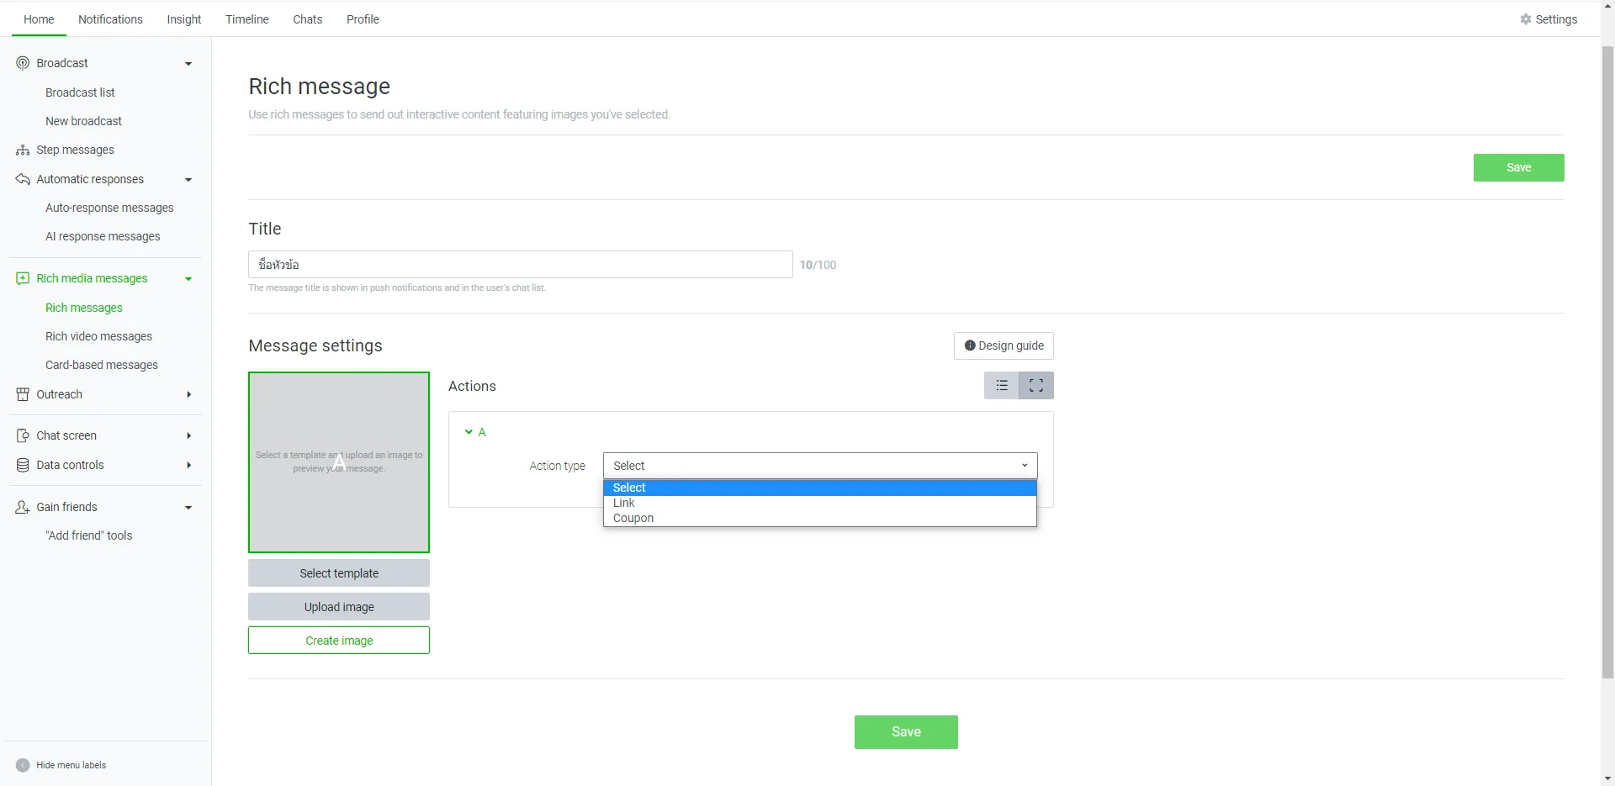The width and height of the screenshot is (1615, 786).
Task: Choose Coupon from Action type list
Action: [x=633, y=518]
